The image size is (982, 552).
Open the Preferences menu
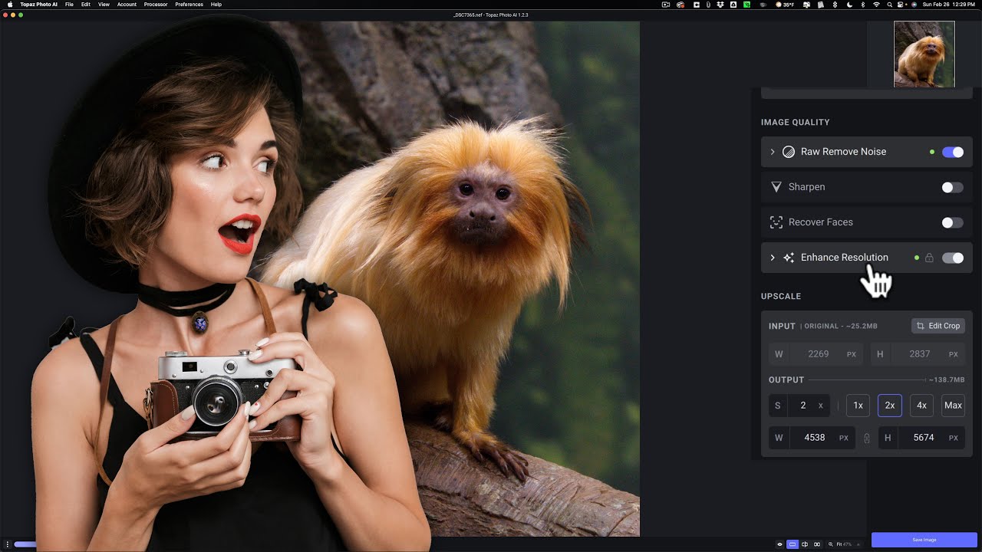pyautogui.click(x=189, y=5)
